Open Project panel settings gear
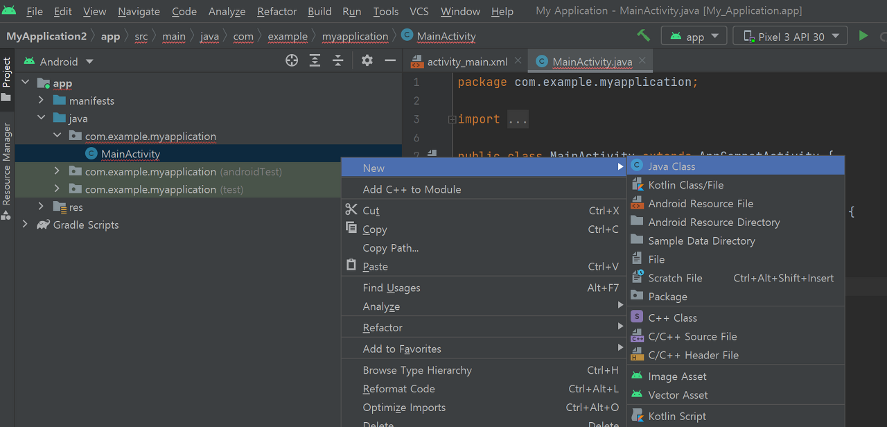This screenshot has height=427, width=887. [367, 61]
